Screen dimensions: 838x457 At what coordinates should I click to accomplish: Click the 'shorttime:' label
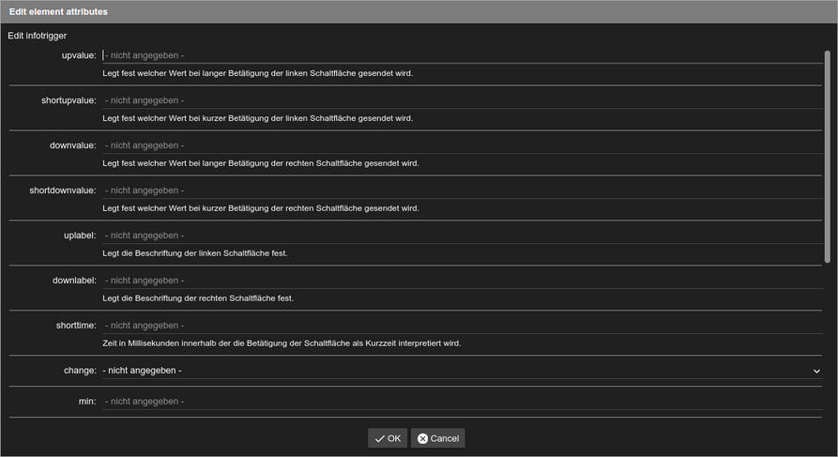76,325
